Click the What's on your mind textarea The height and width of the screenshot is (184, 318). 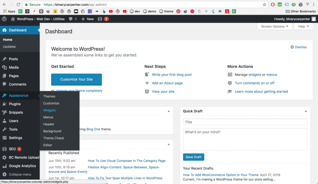coord(245,139)
